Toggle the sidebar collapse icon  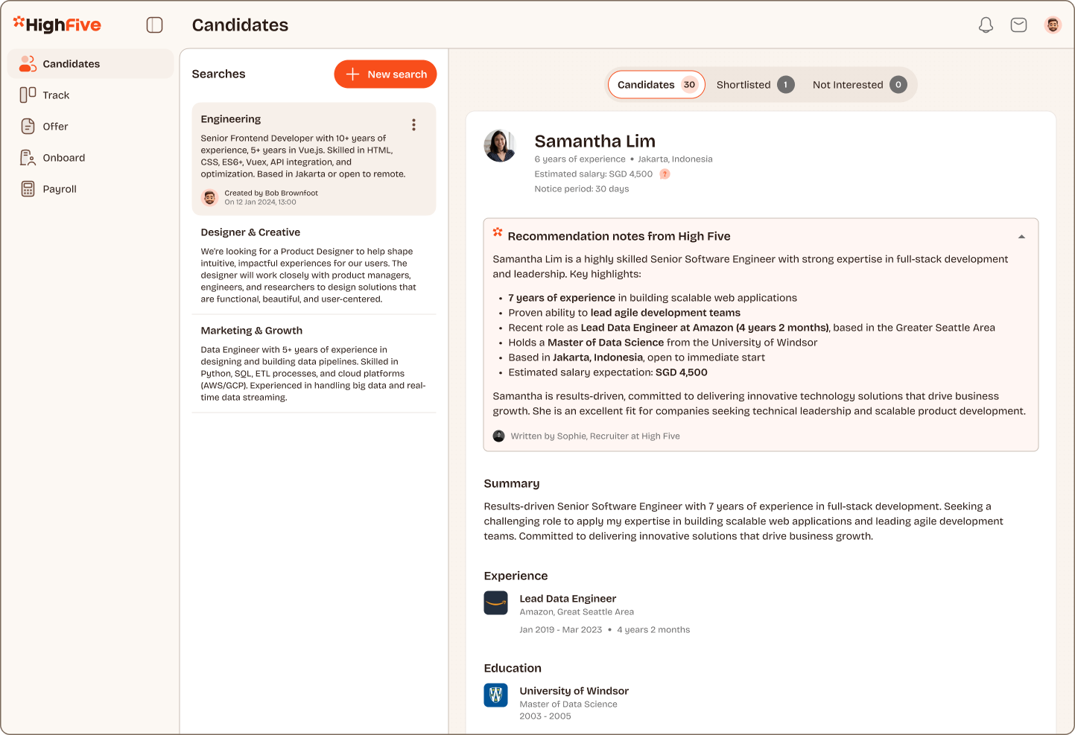[154, 25]
